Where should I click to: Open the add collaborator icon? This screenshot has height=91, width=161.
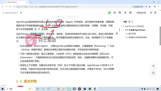point(125,13)
